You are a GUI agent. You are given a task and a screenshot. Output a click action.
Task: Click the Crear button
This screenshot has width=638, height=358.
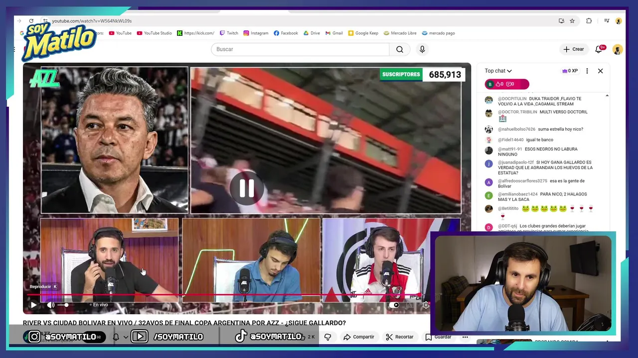click(573, 49)
